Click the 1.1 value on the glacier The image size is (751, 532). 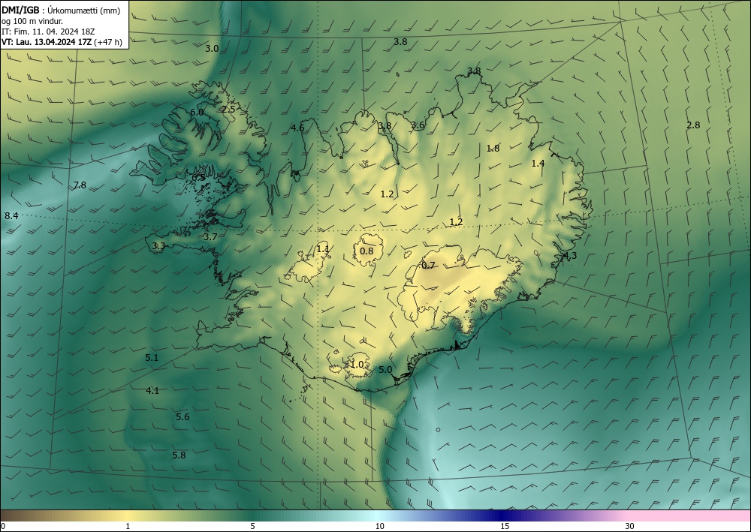coord(323,249)
